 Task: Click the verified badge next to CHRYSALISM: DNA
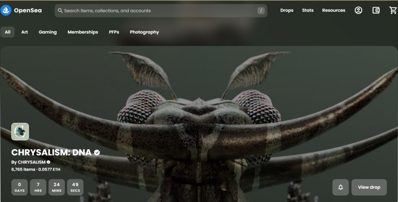[97, 152]
